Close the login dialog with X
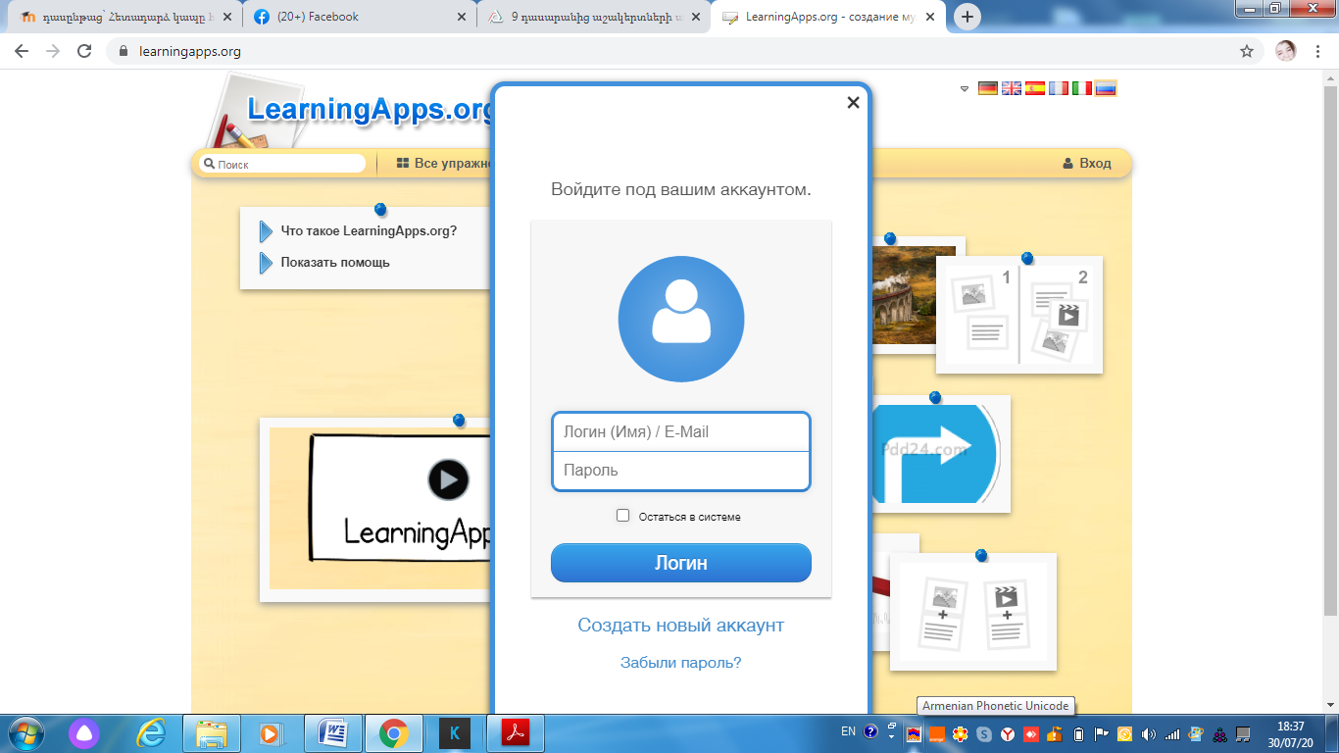This screenshot has height=753, width=1339. (853, 102)
